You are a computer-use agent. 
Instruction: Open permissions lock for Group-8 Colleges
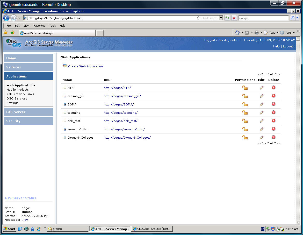tap(245, 138)
